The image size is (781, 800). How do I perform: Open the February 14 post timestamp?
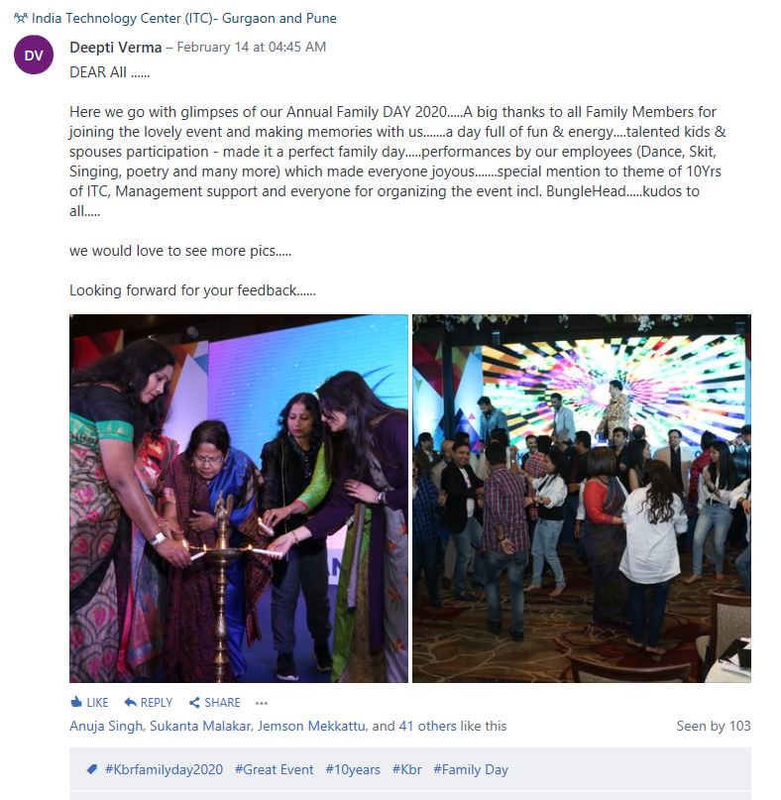251,48
